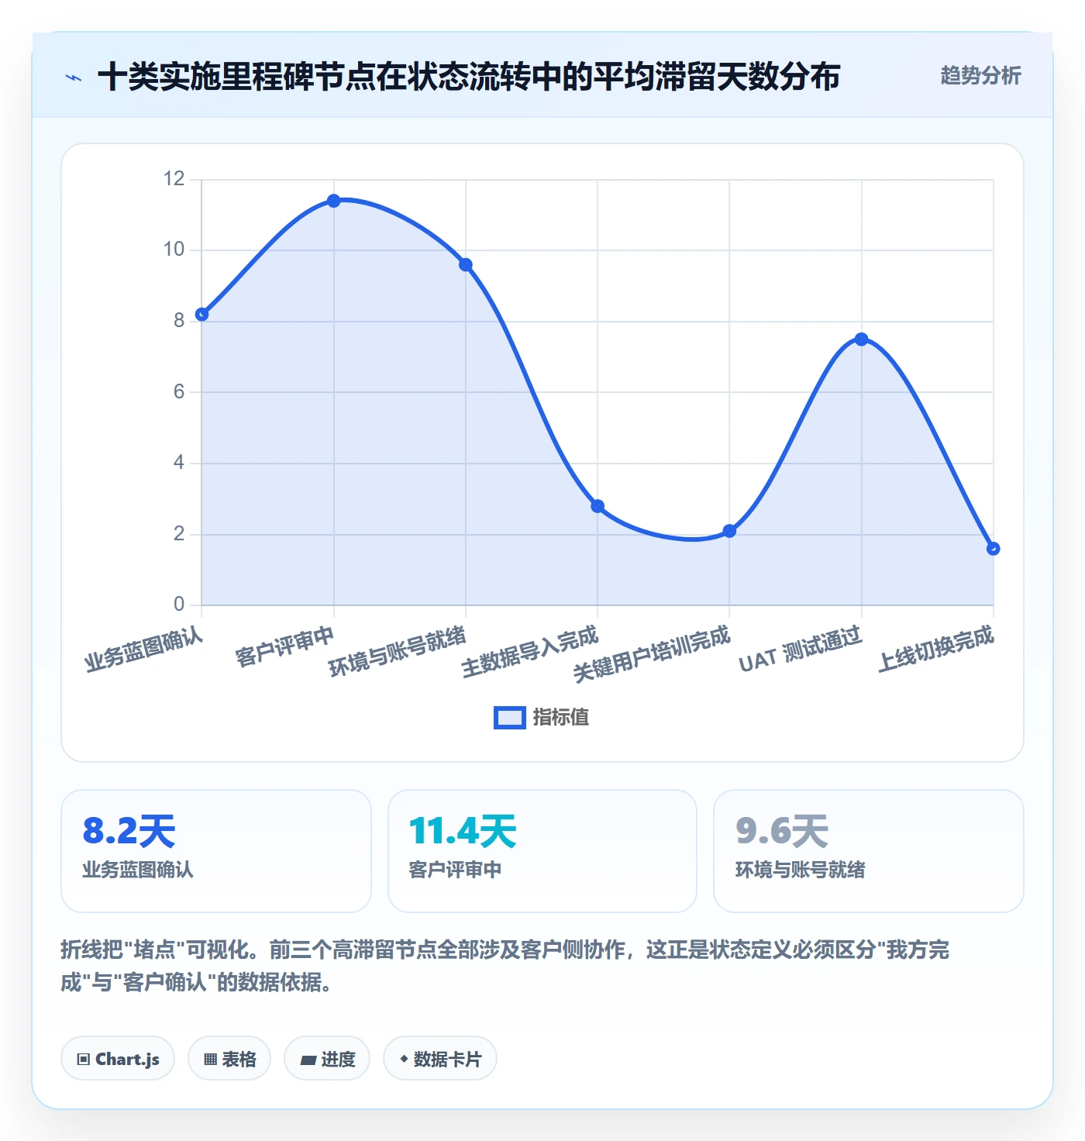Click the lightning bolt icon beside the title
1085x1141 pixels.
coord(74,78)
